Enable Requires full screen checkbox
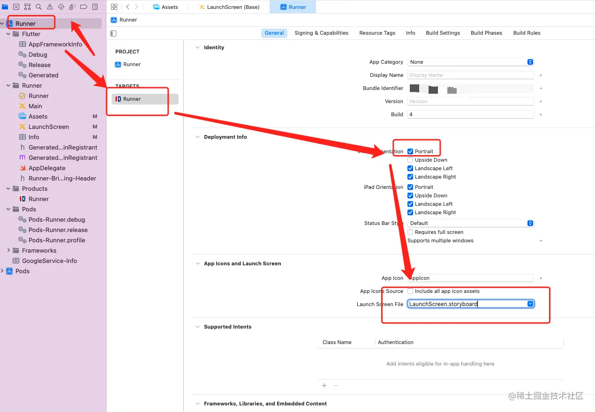 click(410, 232)
